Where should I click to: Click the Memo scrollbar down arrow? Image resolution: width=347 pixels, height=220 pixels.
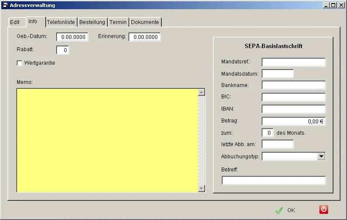point(202,189)
